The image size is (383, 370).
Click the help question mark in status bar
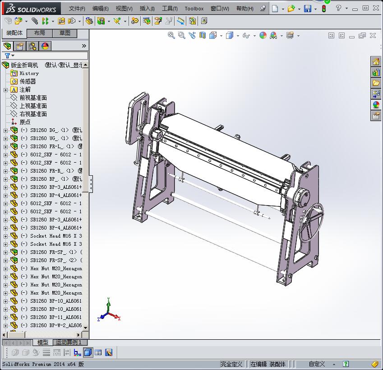point(346,364)
